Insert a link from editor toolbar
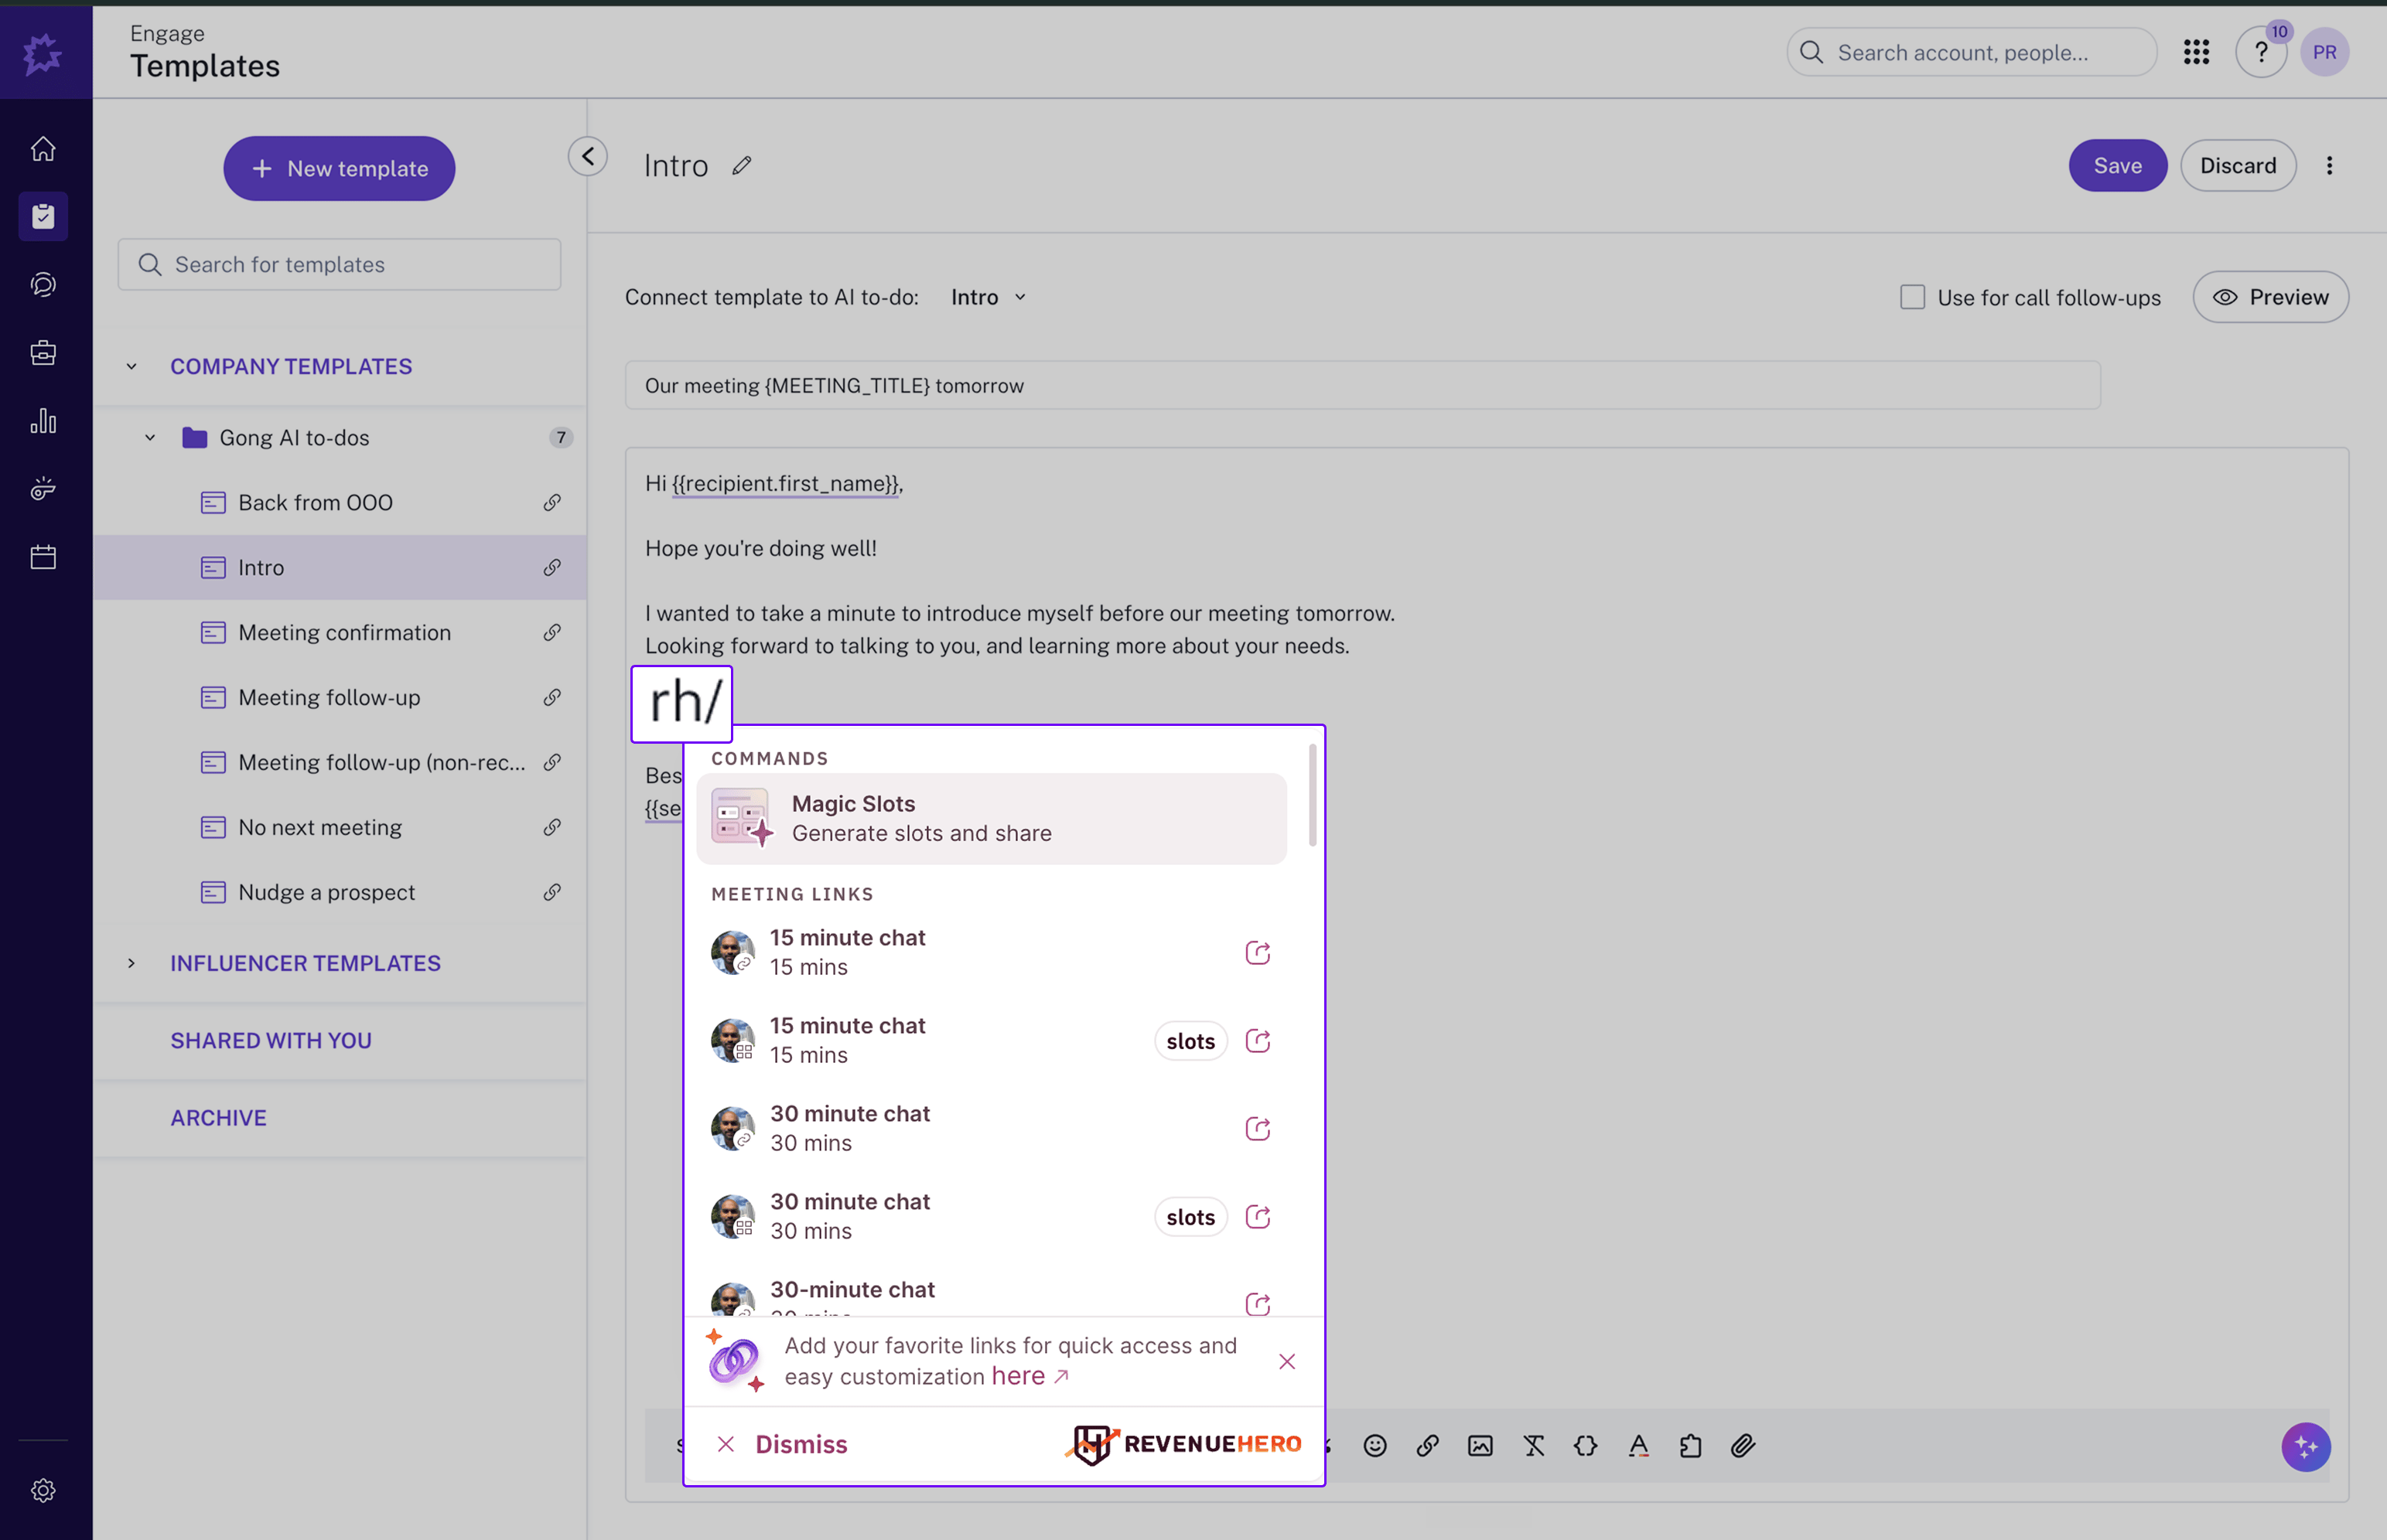The image size is (2387, 1540). [x=1428, y=1445]
